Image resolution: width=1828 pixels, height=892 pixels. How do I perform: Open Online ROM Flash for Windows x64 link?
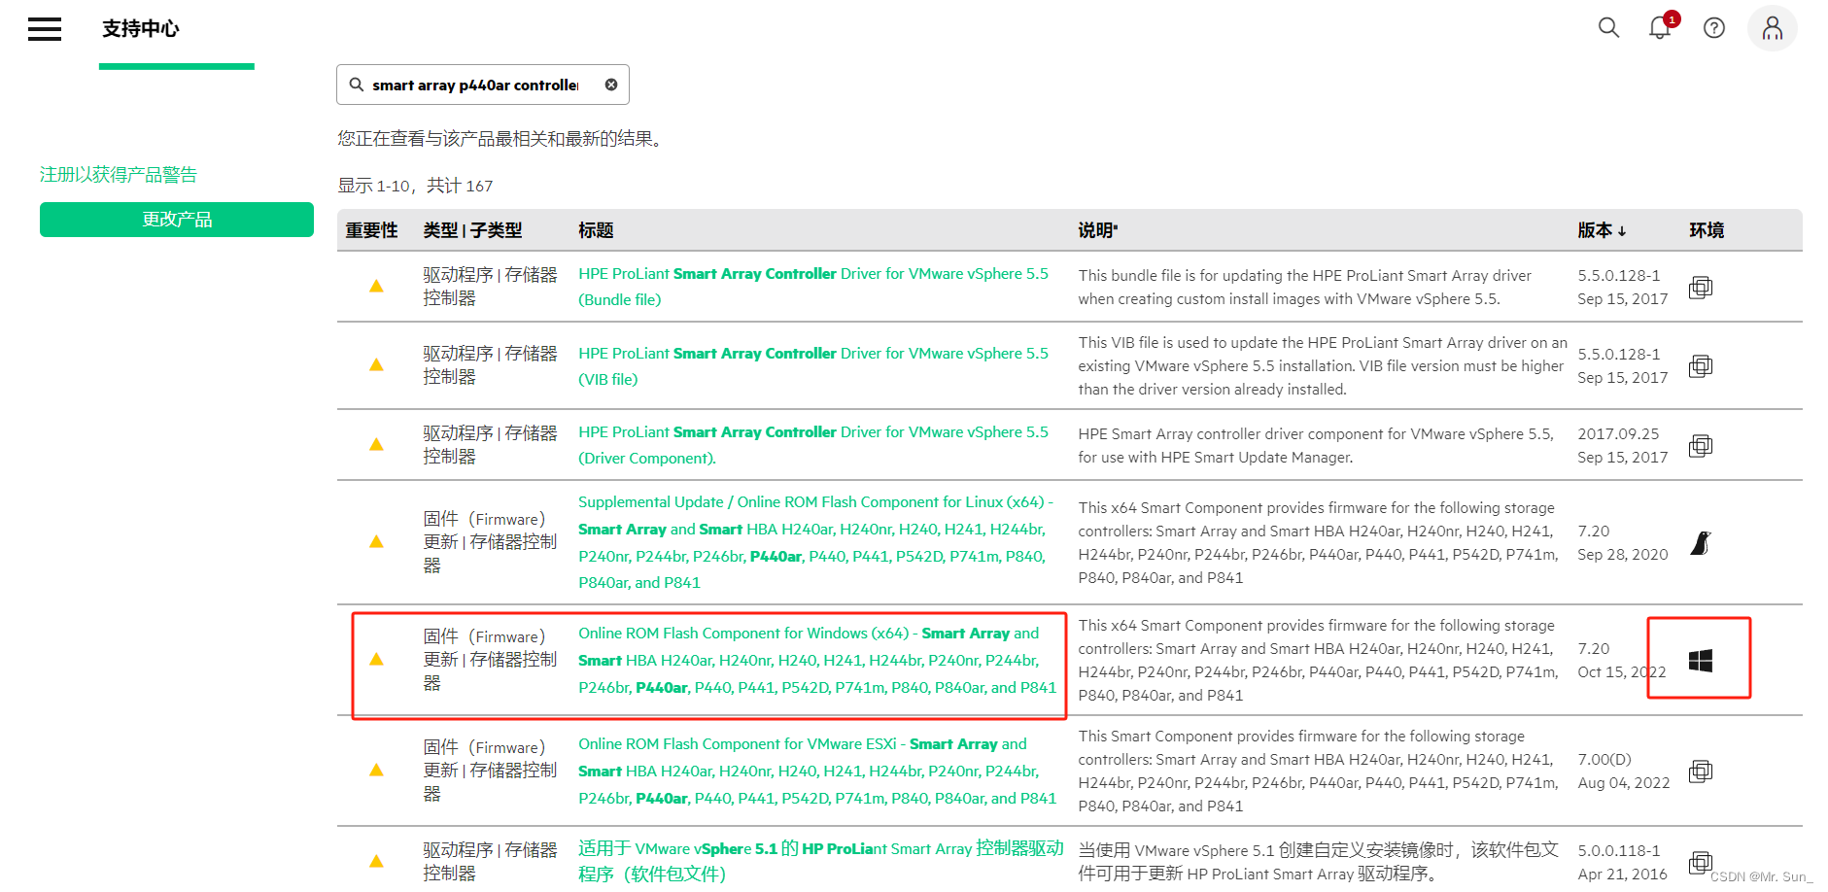click(817, 661)
